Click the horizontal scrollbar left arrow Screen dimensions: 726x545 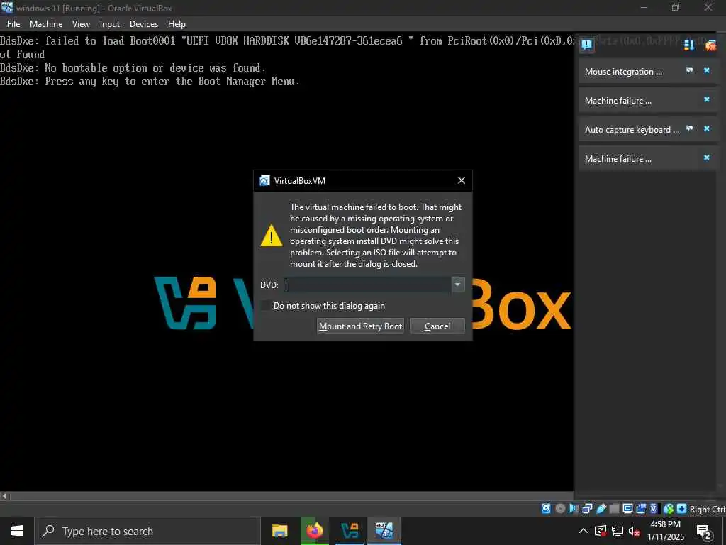(x=4, y=496)
